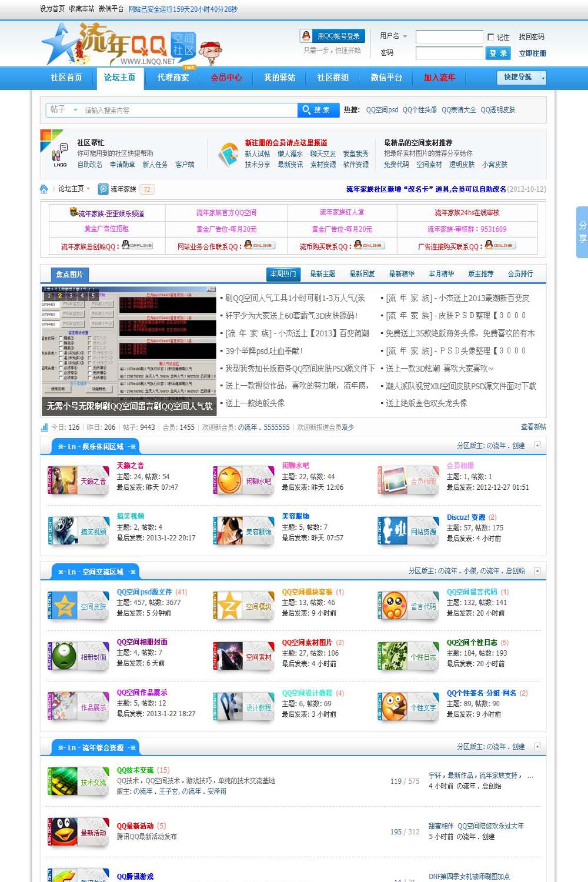Collapse the 流年综合资源 section

537,746
